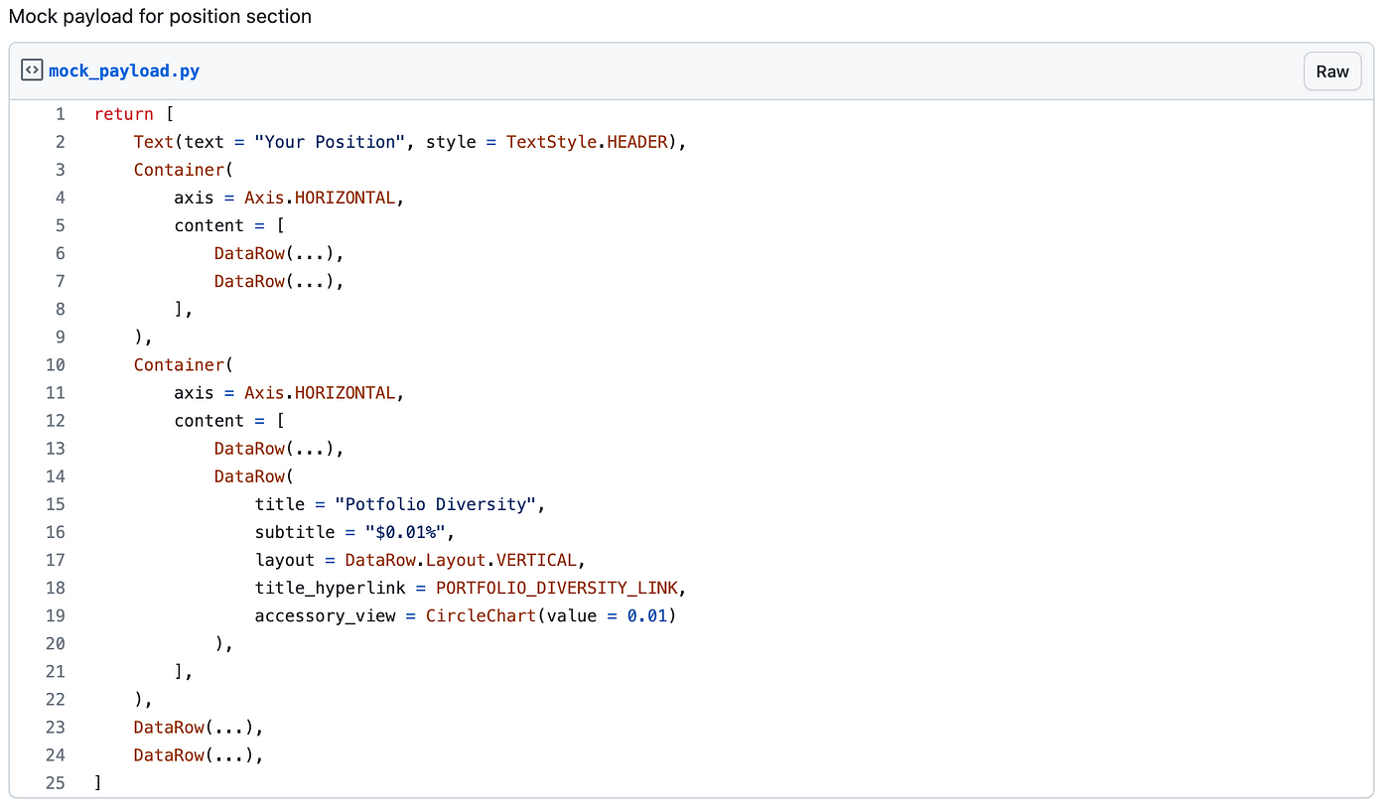This screenshot has height=807, width=1390.
Task: Click "accessory_view" parameter name
Action: pos(325,616)
